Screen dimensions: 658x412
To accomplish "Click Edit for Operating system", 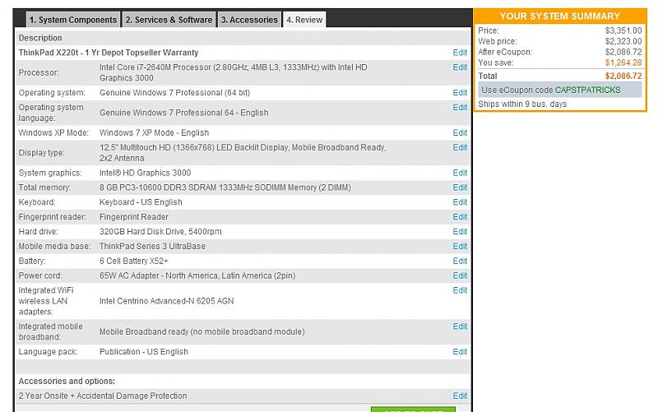I will [x=460, y=93].
